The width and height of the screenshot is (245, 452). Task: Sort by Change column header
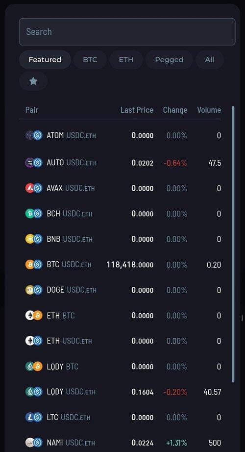(x=175, y=110)
